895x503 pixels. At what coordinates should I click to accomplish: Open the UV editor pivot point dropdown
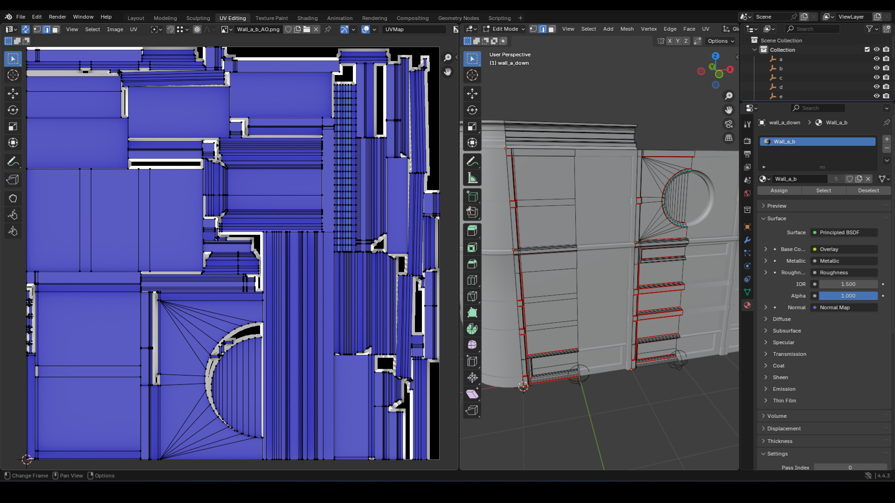tap(156, 29)
